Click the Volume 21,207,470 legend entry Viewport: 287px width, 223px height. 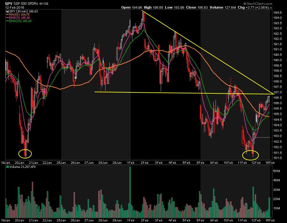coord(23,167)
